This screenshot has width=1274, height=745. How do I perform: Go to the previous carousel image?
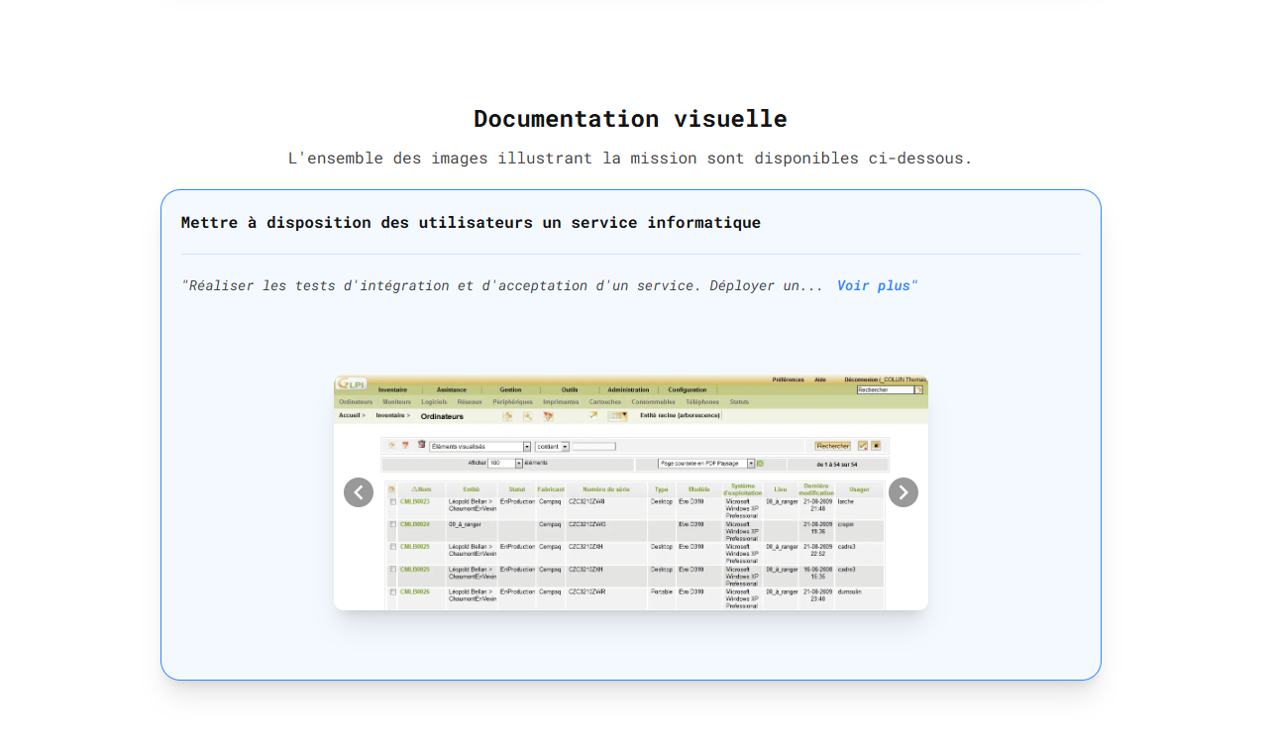click(359, 492)
